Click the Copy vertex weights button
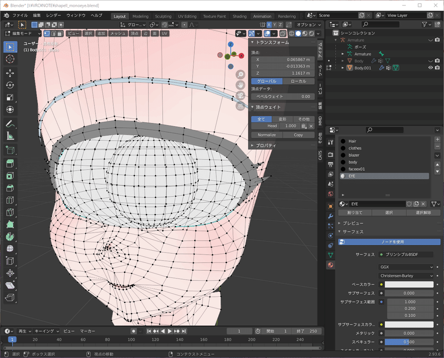Screen dimensions: 444x358 pos(299,135)
